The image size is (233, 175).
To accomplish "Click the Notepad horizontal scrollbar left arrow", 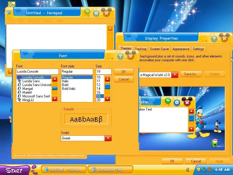I will click(10, 71).
